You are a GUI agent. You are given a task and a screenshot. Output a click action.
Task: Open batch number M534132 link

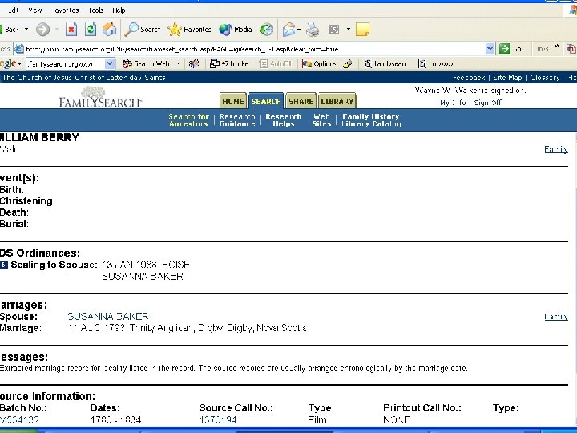(19, 419)
